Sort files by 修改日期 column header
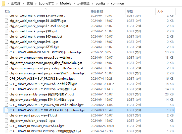 (x=97, y=12)
